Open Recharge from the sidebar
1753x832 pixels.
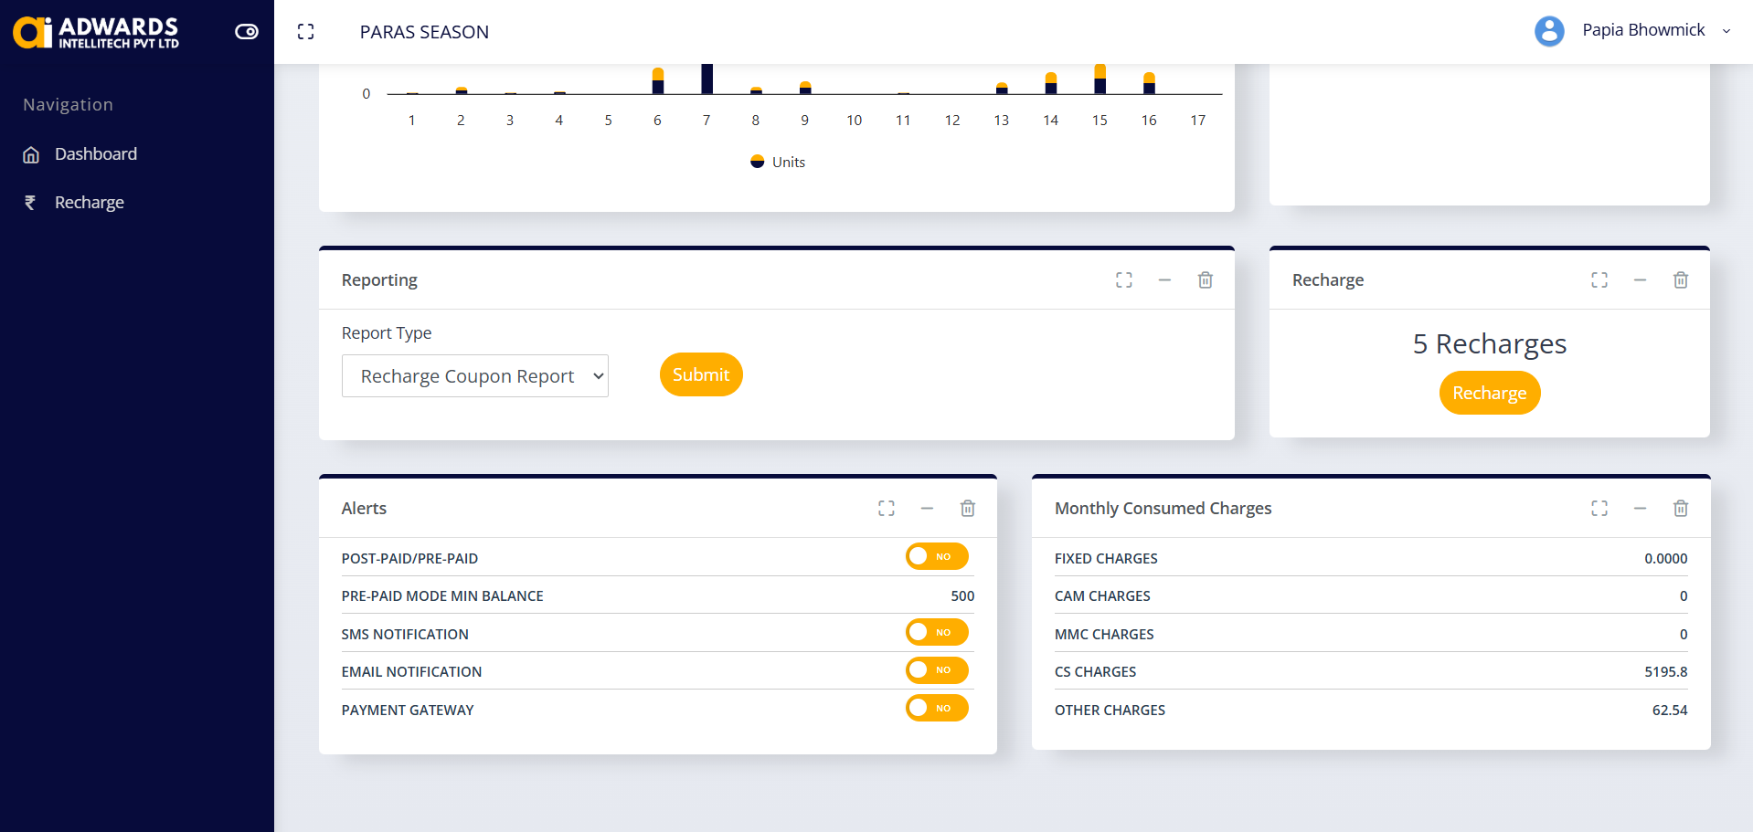(x=89, y=203)
